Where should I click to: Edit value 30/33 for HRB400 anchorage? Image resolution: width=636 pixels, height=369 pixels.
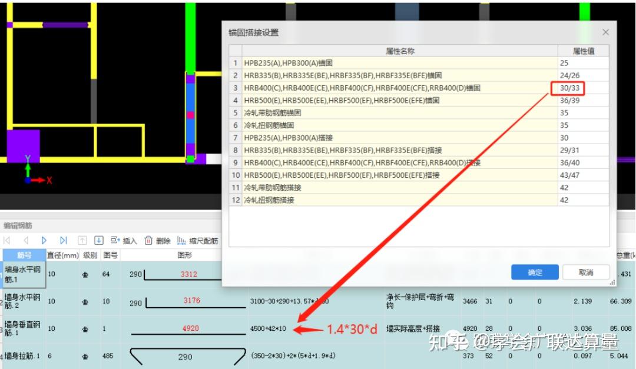pyautogui.click(x=583, y=88)
